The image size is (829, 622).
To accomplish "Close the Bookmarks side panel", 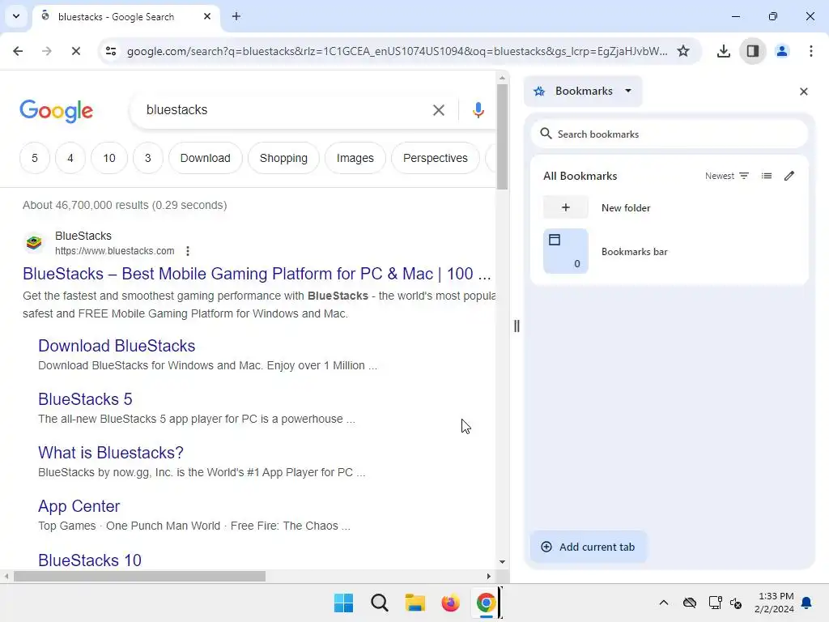I will tap(804, 92).
